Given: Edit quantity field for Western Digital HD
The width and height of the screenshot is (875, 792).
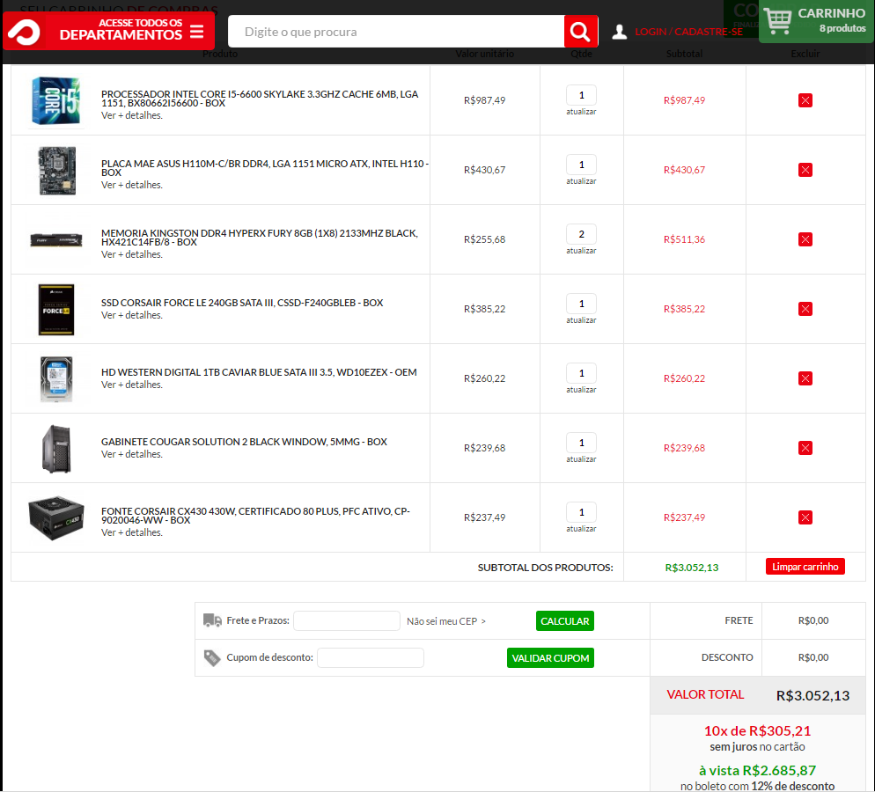Looking at the screenshot, I should pos(581,374).
